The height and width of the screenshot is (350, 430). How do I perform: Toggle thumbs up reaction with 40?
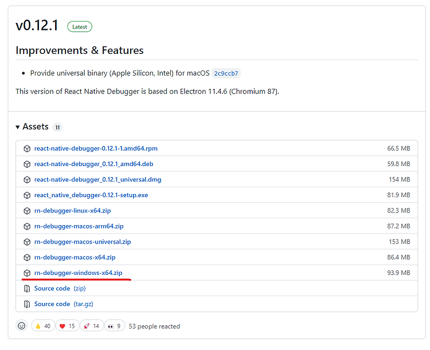(x=43, y=326)
